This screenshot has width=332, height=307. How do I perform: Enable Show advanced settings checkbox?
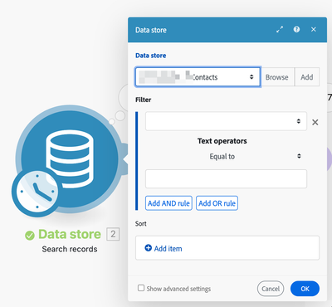tap(141, 288)
